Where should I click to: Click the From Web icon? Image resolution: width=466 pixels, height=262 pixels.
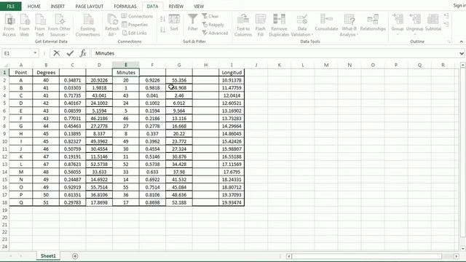coord(24,25)
